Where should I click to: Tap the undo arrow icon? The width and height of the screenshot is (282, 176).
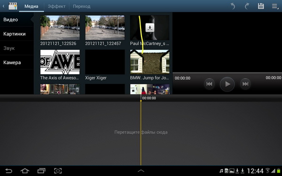(x=233, y=6)
